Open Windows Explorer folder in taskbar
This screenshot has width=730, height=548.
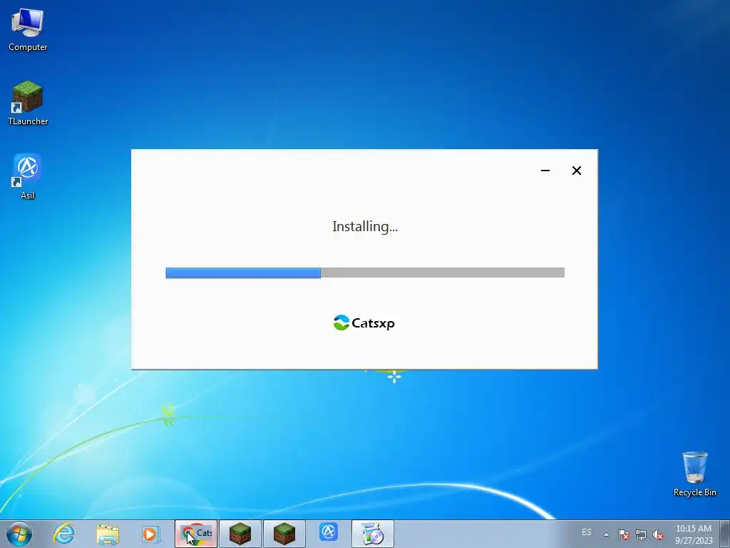pos(108,534)
